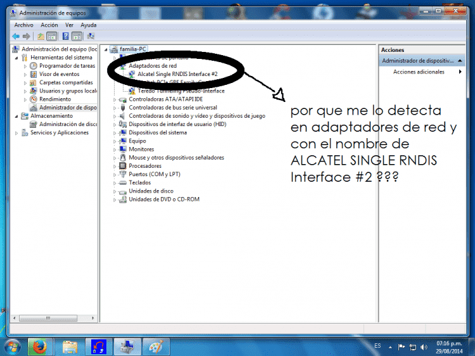
Task: Expand Controladoras de bus serie universal
Action: tap(115, 108)
